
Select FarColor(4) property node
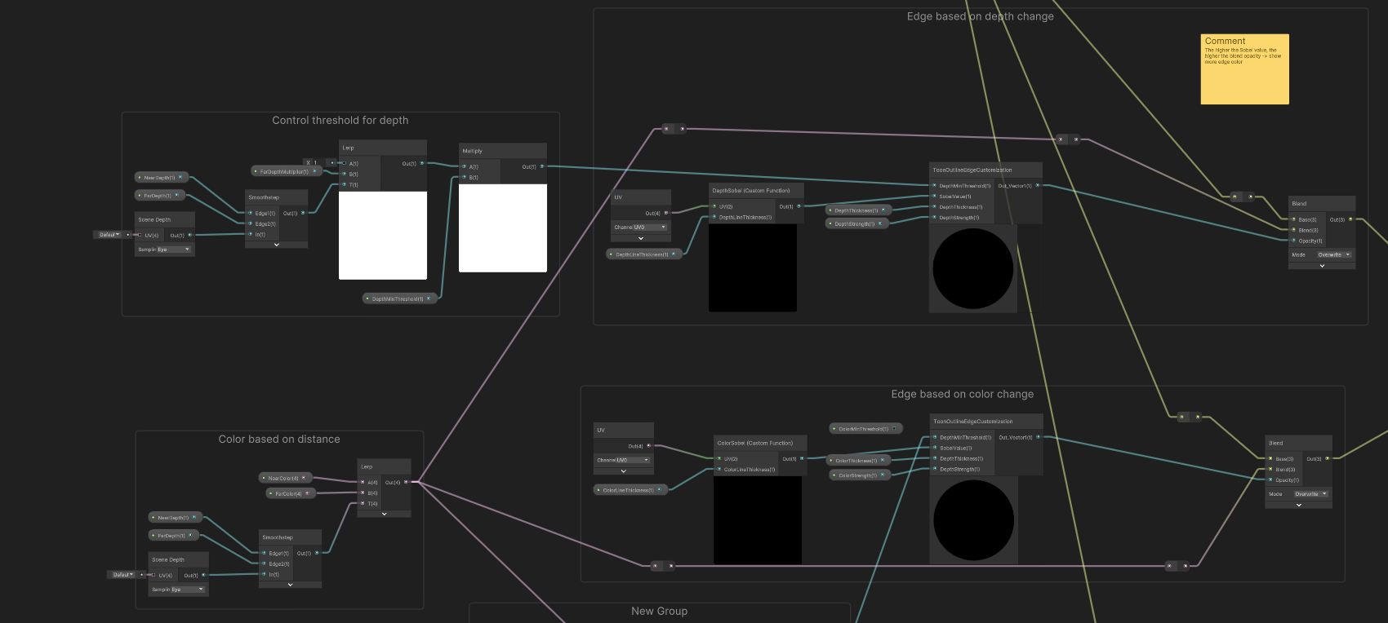[291, 493]
